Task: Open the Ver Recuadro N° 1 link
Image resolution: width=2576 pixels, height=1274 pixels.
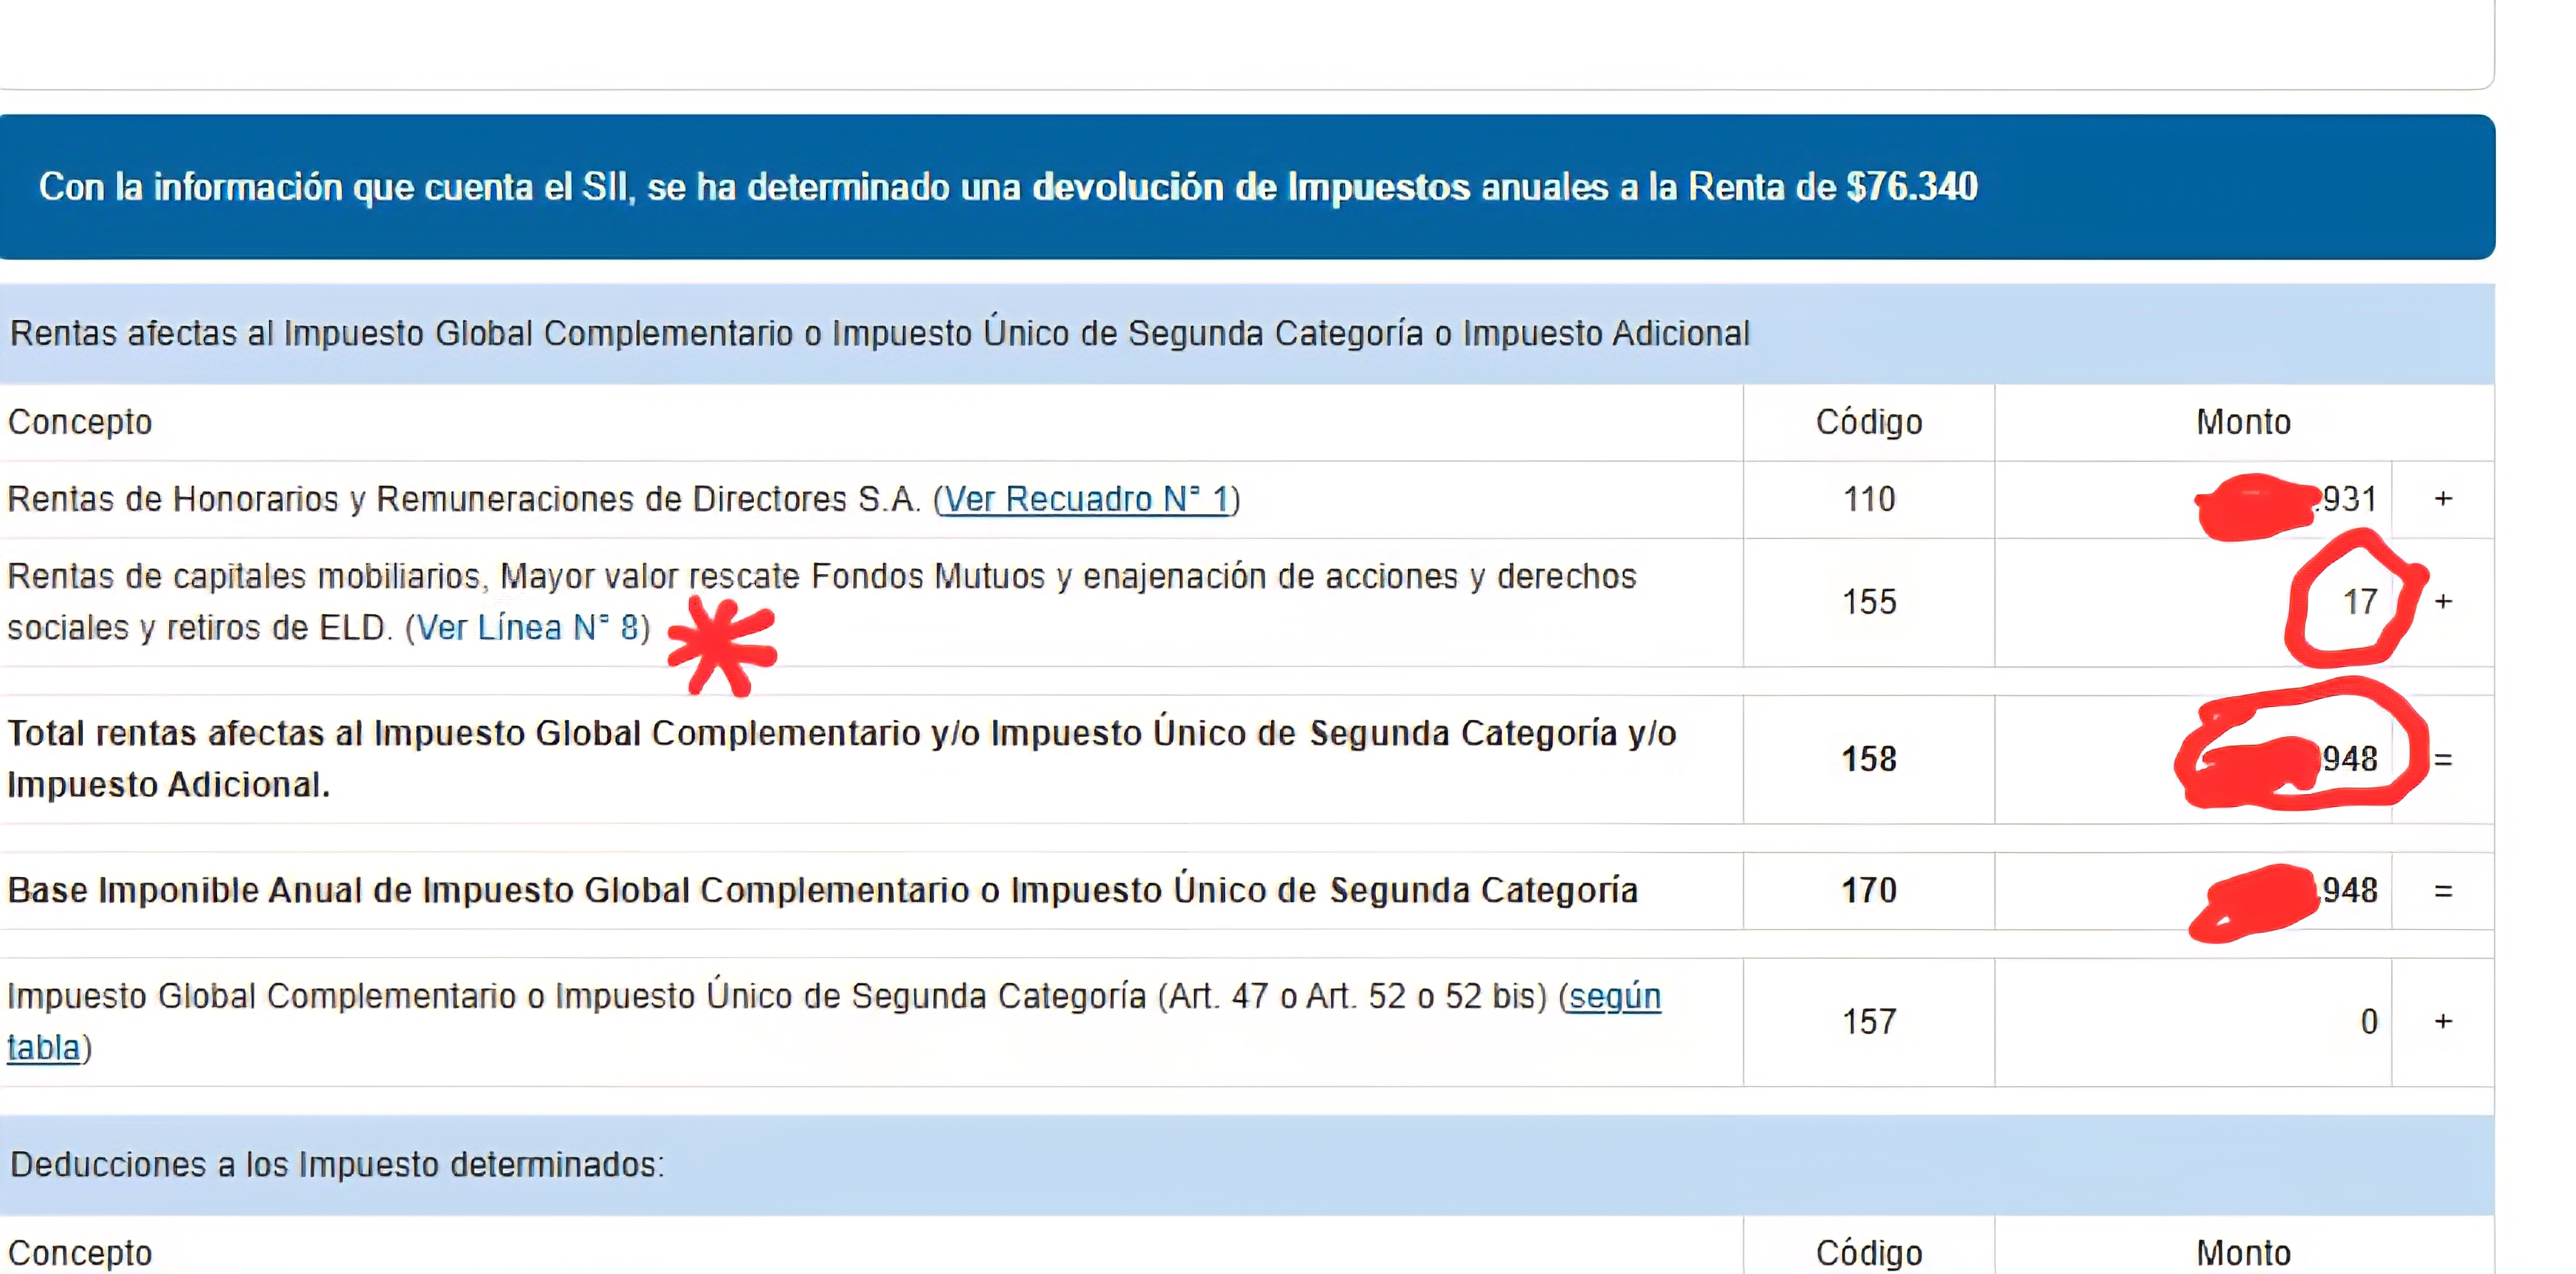Action: pos(1085,499)
